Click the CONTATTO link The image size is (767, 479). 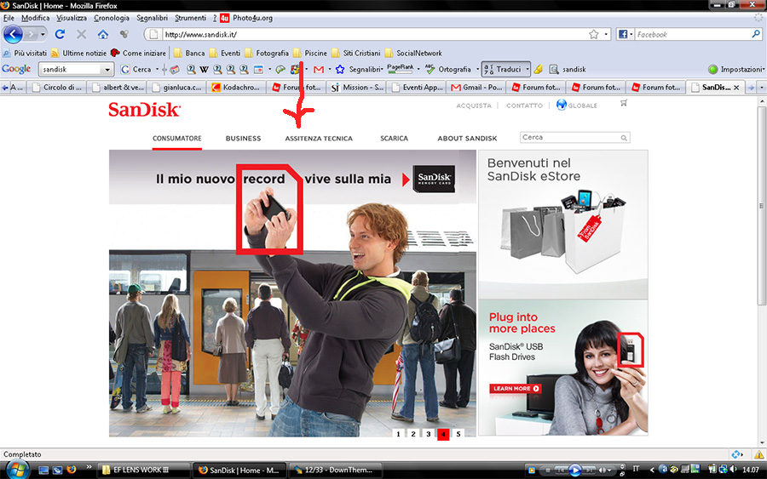pyautogui.click(x=524, y=105)
